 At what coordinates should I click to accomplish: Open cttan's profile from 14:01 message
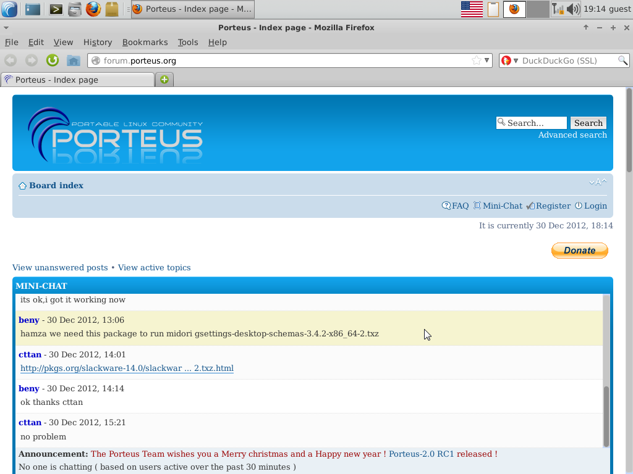30,355
